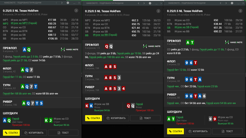Select player row with stack €38.44
Viewport: 246px width, 138px height.
(x=205, y=24)
